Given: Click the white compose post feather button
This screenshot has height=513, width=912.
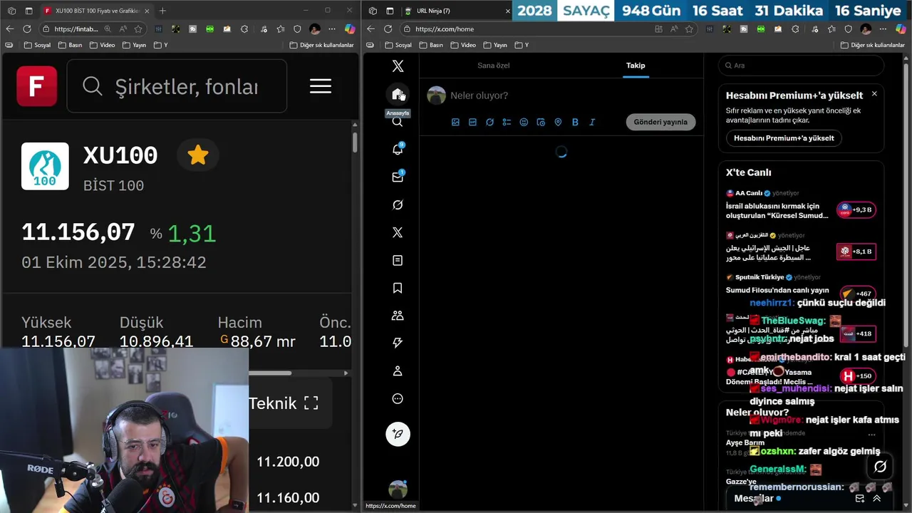Looking at the screenshot, I should click(398, 434).
